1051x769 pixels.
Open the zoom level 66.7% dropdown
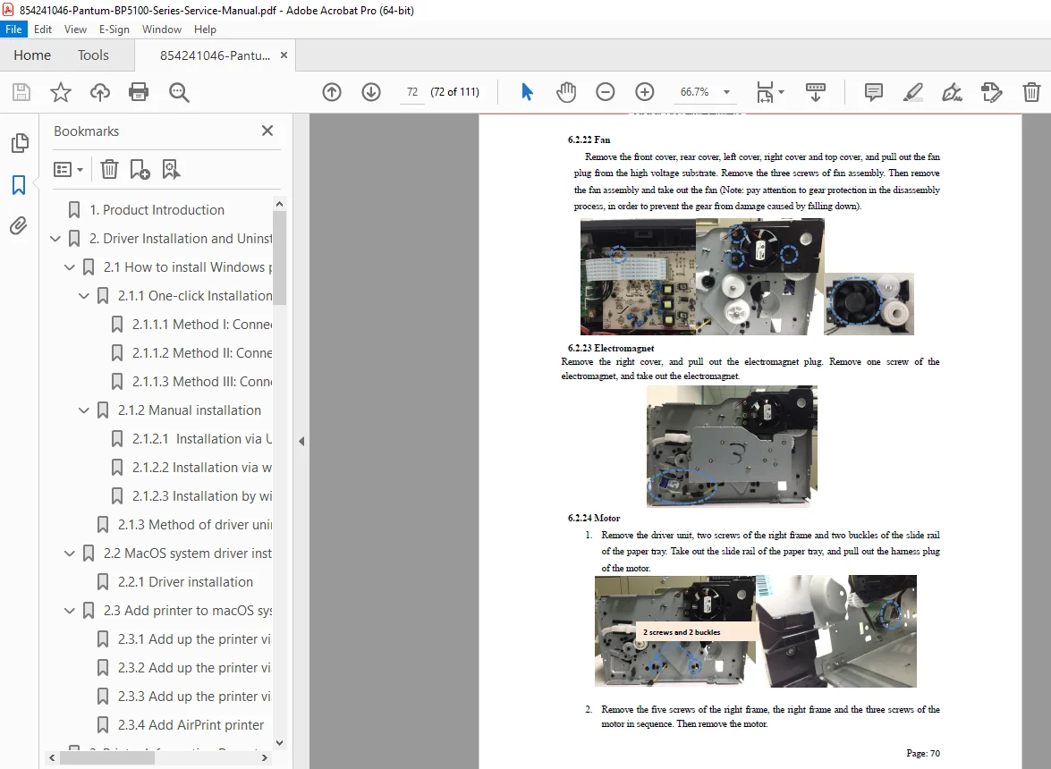726,92
